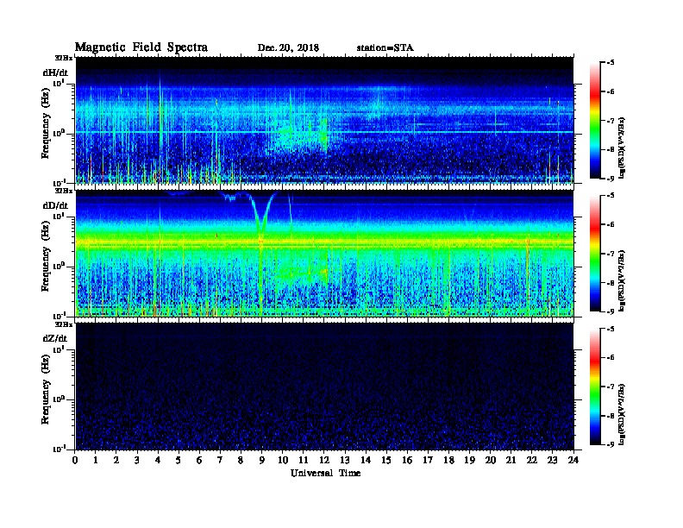Click hour label 8 on the time axis
The height and width of the screenshot is (528, 683).
241,460
